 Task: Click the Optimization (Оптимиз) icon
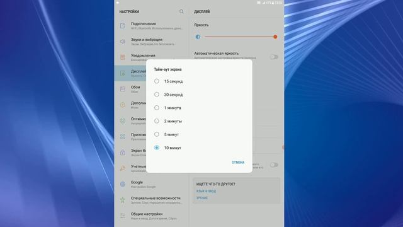coord(123,120)
